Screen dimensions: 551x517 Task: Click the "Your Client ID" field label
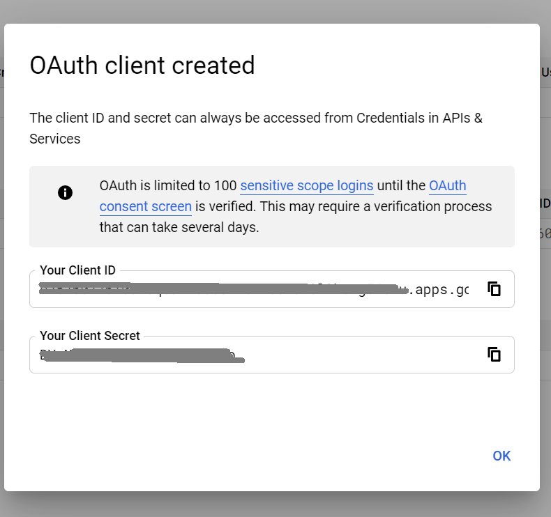point(77,270)
